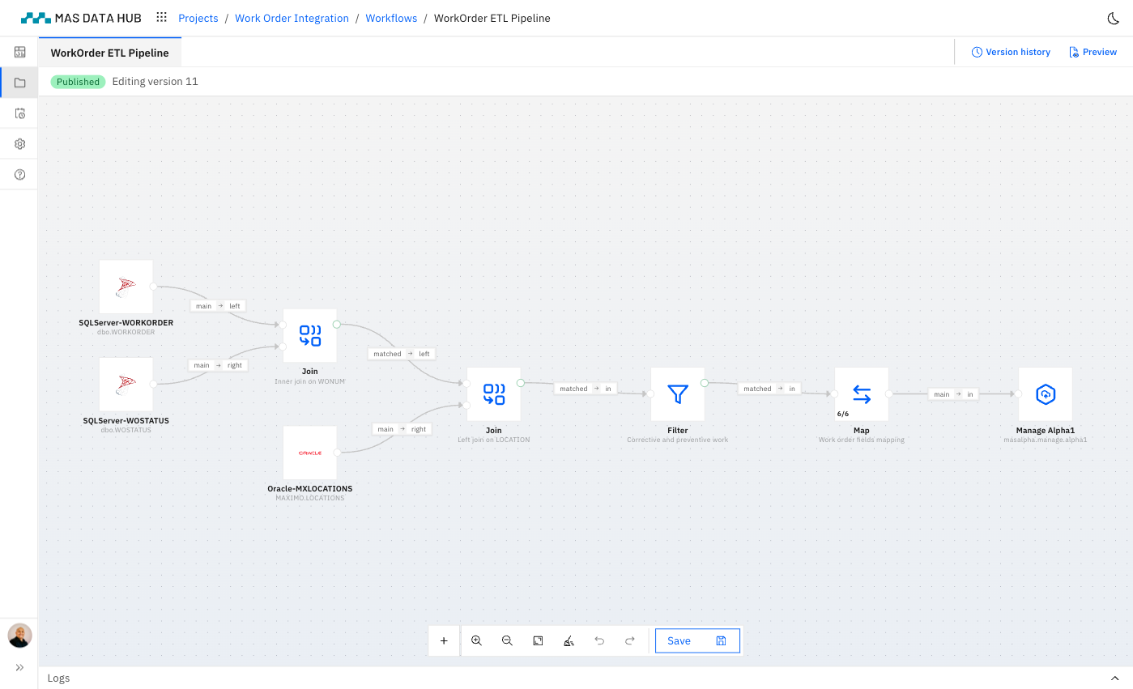1133x689 pixels.
Task: Select the SQLServer-WOSTATUS source node
Action: (126, 385)
